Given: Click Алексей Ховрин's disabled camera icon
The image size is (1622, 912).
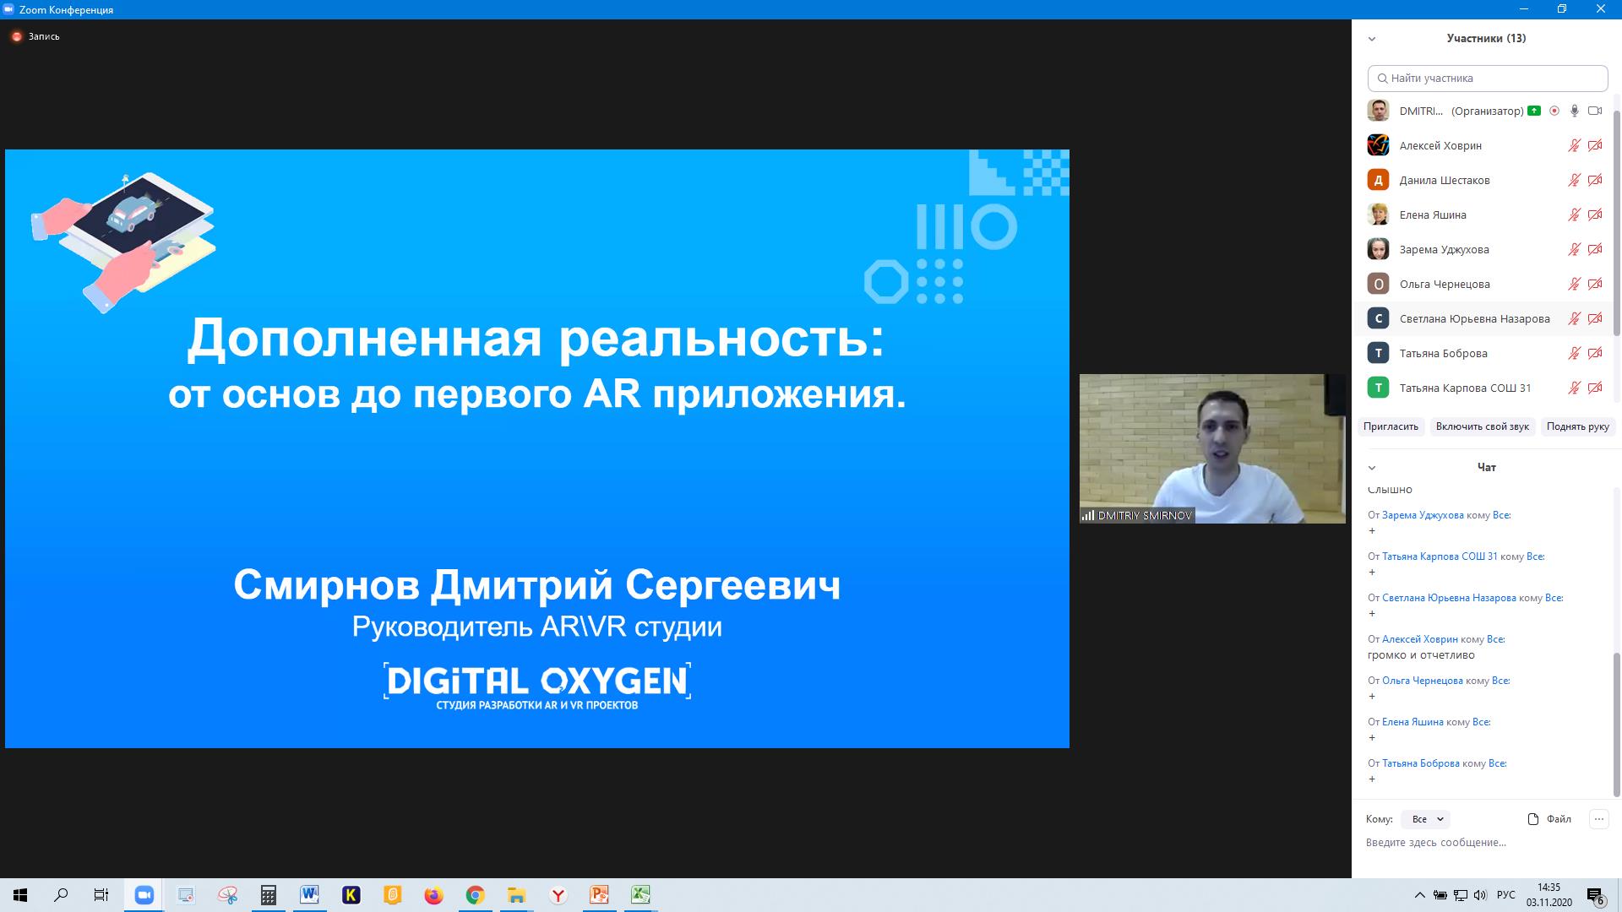Looking at the screenshot, I should (1595, 145).
